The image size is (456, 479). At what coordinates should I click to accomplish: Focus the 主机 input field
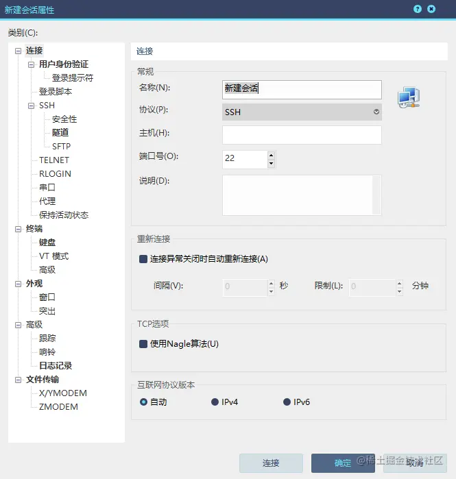(302, 135)
